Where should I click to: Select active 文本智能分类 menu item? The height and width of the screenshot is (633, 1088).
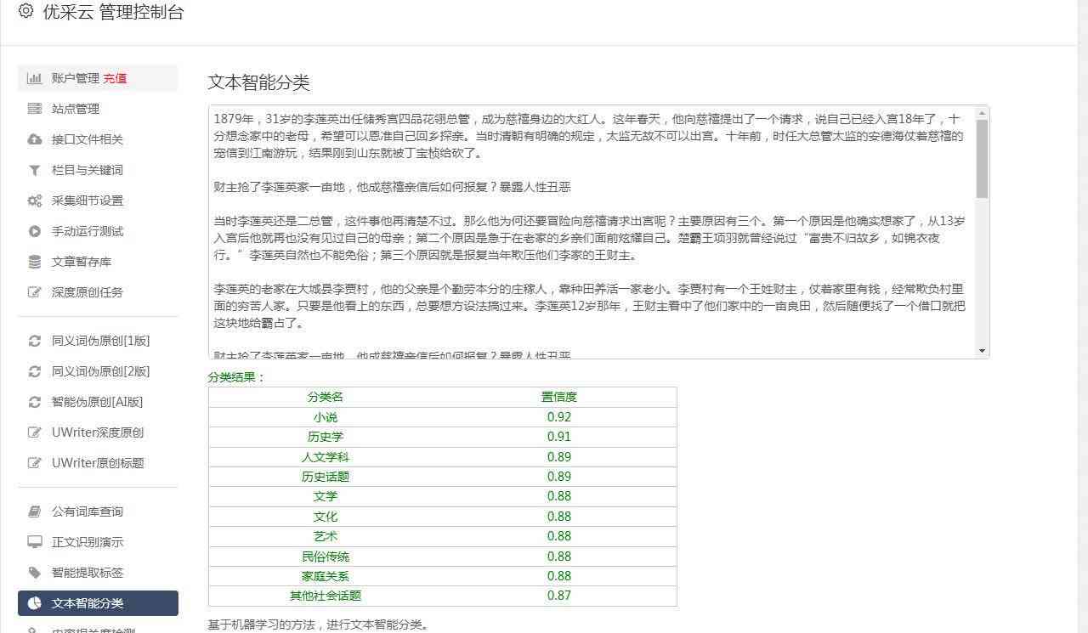98,603
